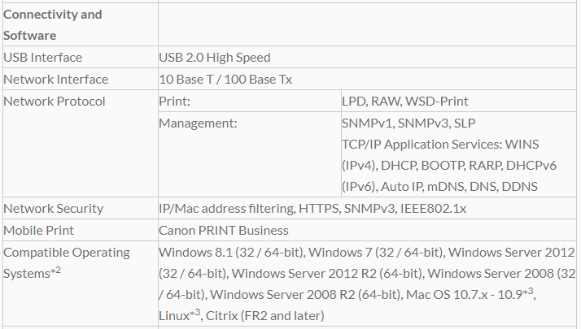
Task: Select the Network Interface row label
Action: pyautogui.click(x=56, y=80)
